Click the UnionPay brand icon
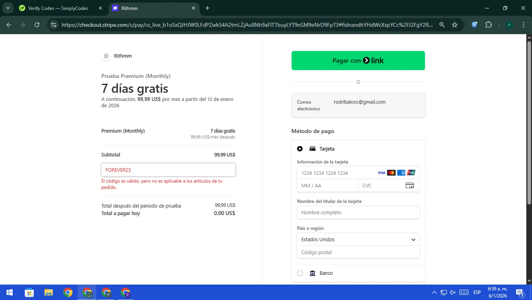Viewport: 532px width, 300px height. [x=411, y=173]
